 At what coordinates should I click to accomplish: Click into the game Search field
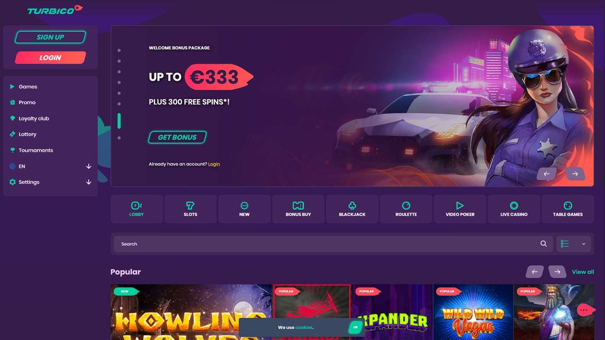click(326, 244)
